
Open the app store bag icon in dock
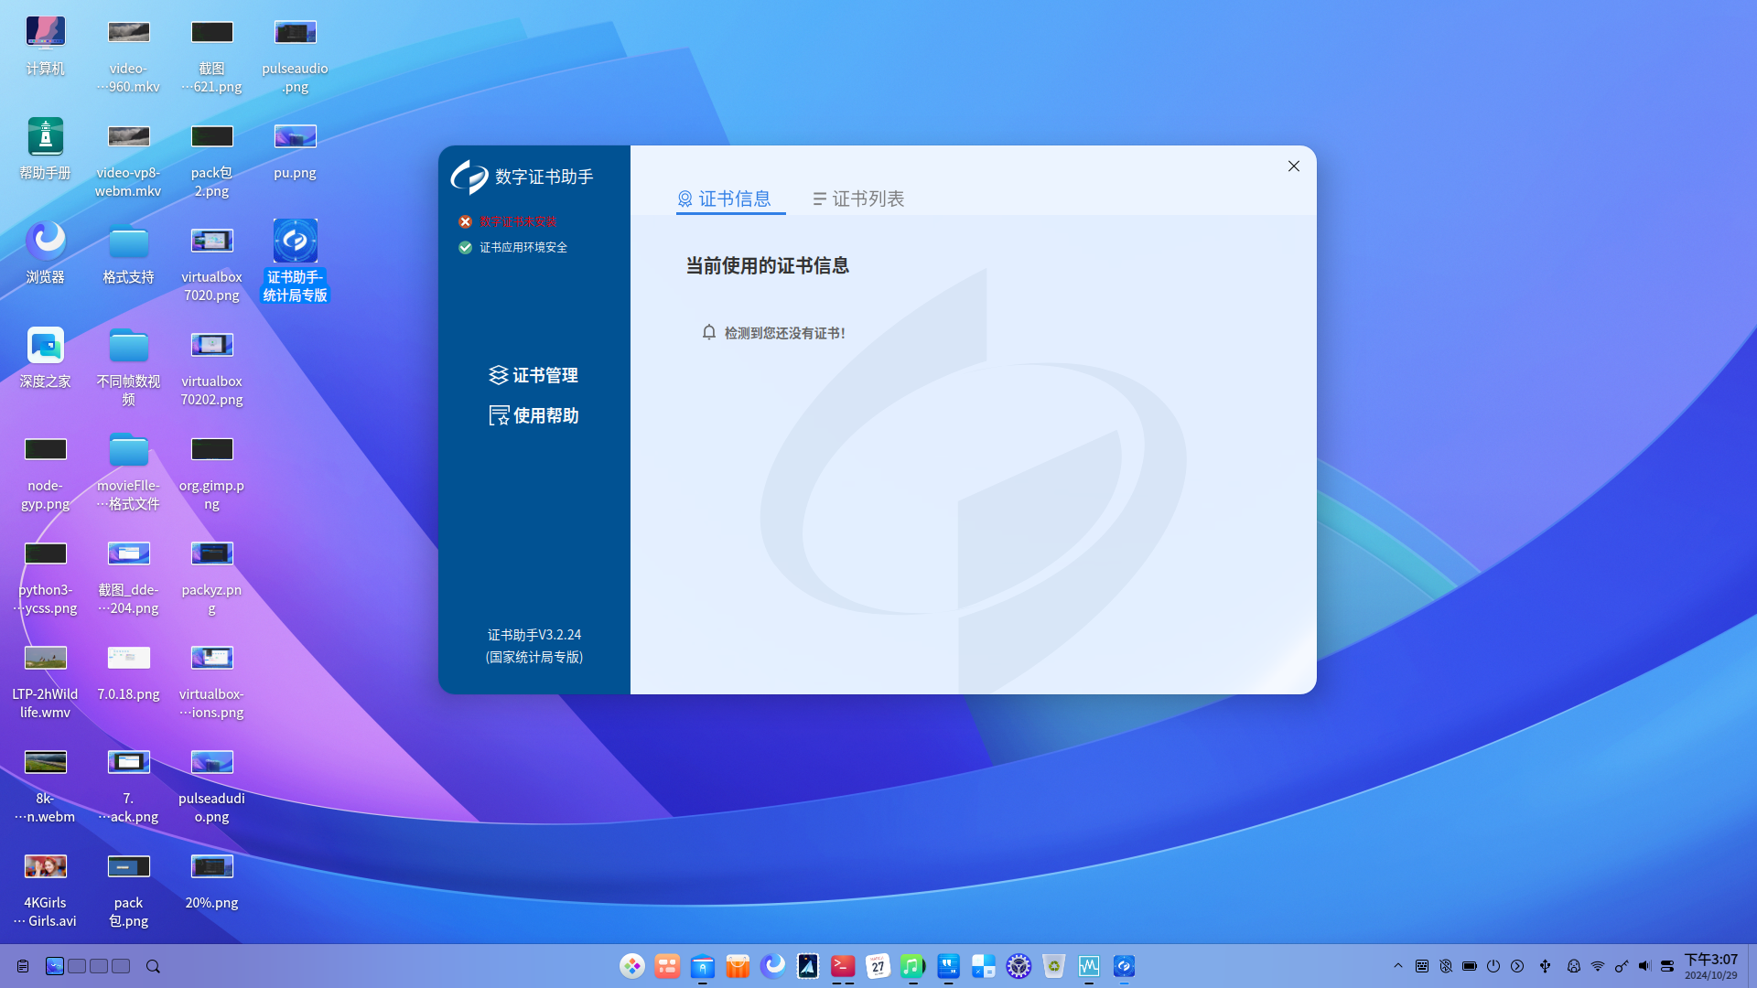pyautogui.click(x=738, y=966)
